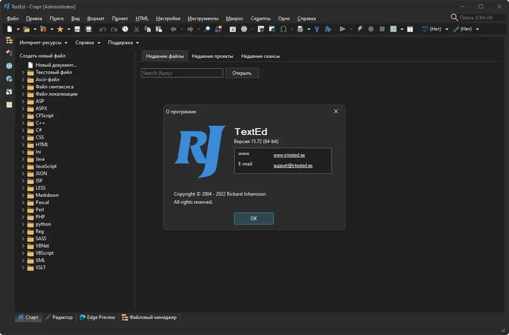Click the Cut scissors icon

pyautogui.click(x=136, y=29)
